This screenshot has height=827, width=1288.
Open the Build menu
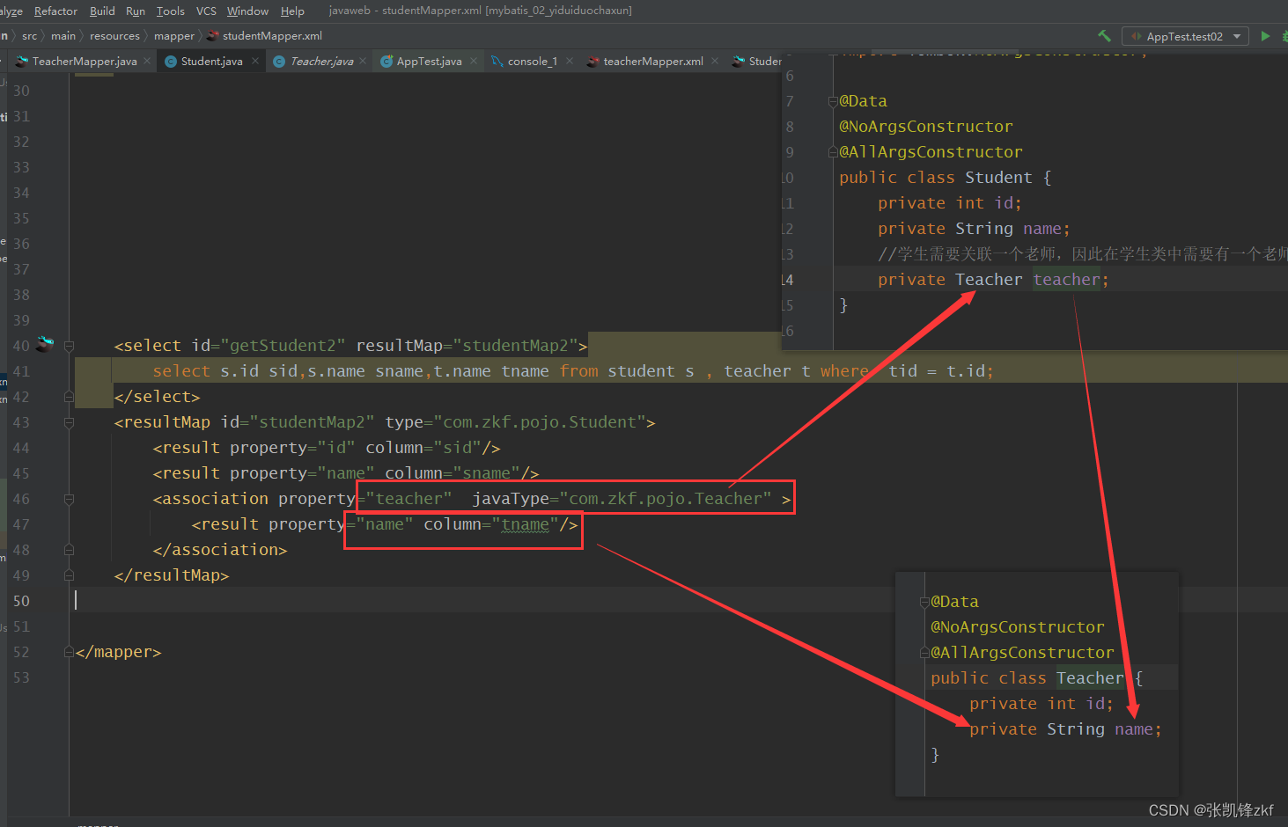coord(102,11)
